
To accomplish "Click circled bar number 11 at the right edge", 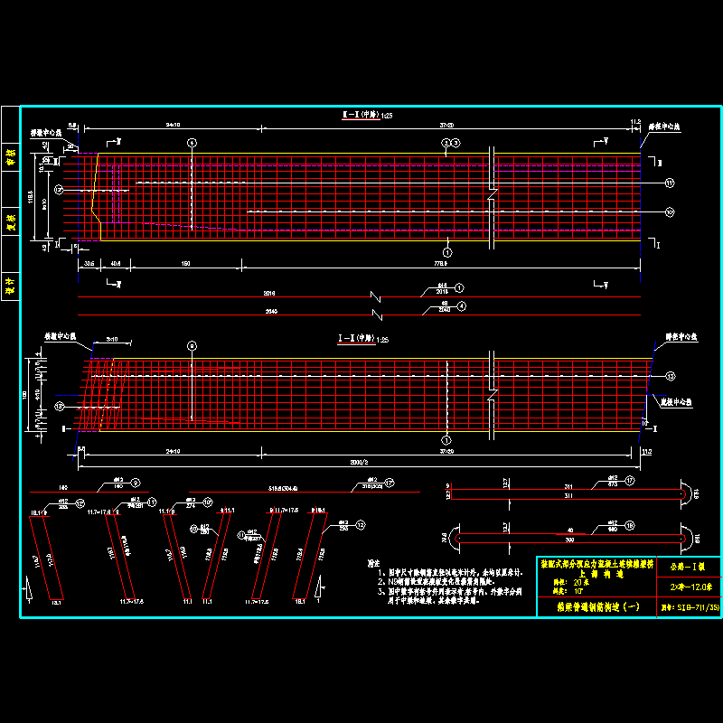I will point(670,183).
